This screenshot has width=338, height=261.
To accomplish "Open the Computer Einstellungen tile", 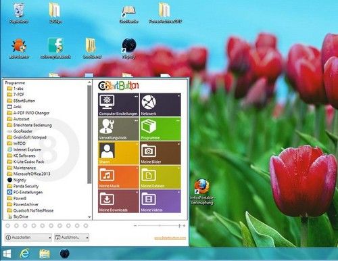I will 118,105.
